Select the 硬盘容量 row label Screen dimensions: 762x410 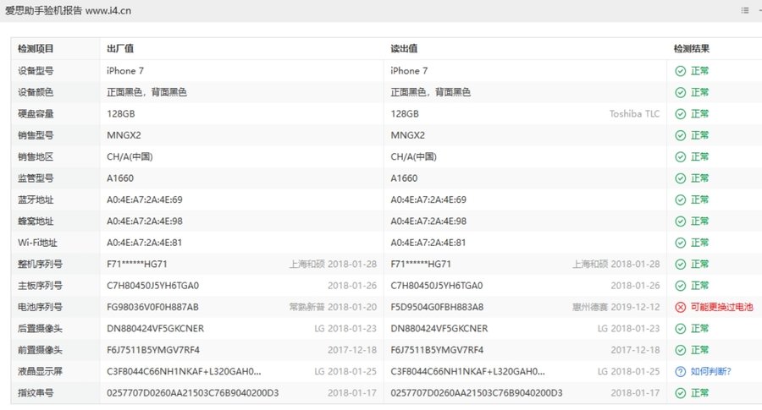tap(36, 114)
